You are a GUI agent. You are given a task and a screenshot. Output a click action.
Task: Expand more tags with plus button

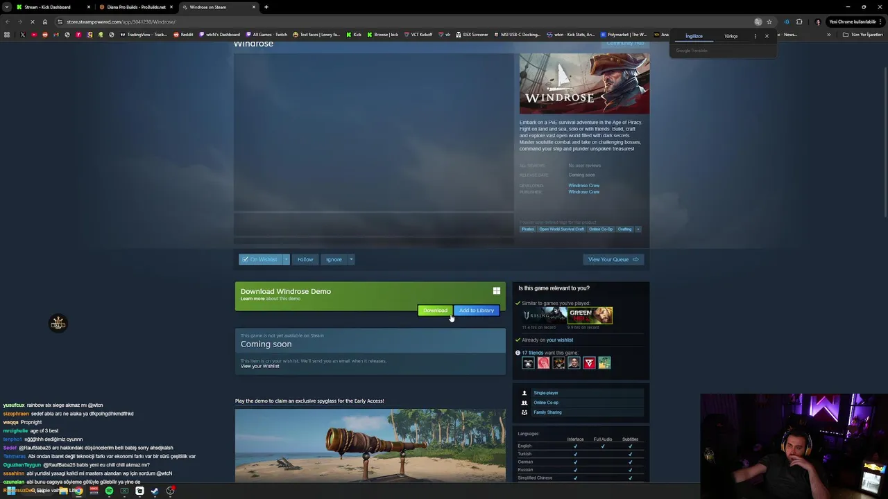[638, 229]
